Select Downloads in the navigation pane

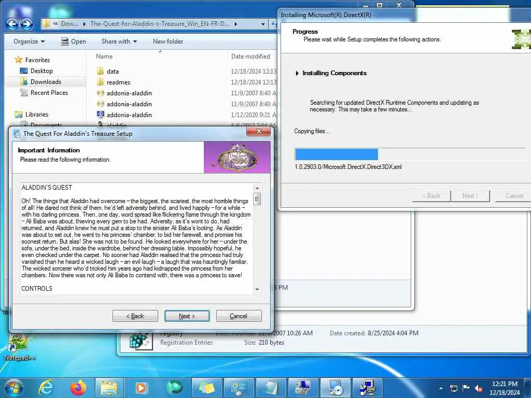46,81
